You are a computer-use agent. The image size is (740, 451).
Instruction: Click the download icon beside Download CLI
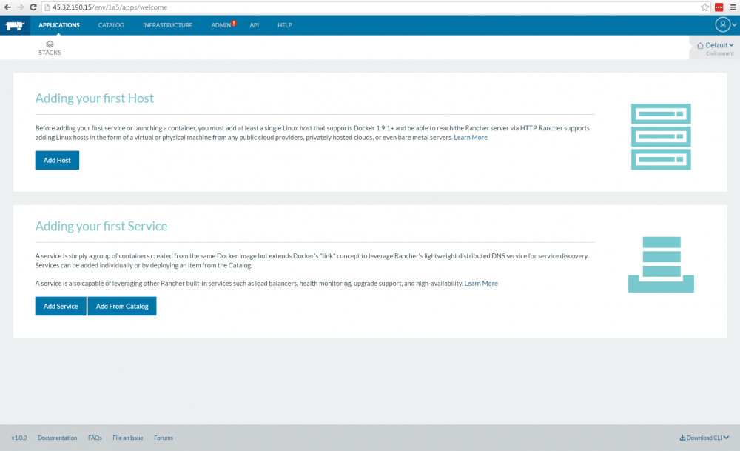[682, 438]
